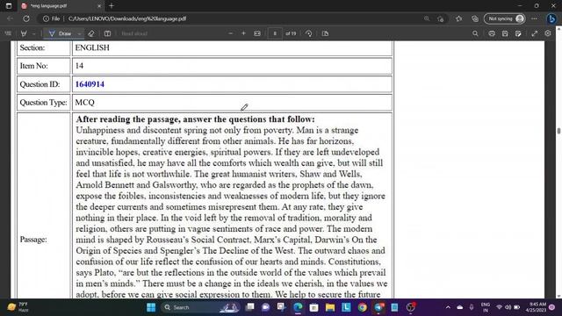Open Edge Settings and more menu
This screenshot has width=562, height=316.
point(534,18)
